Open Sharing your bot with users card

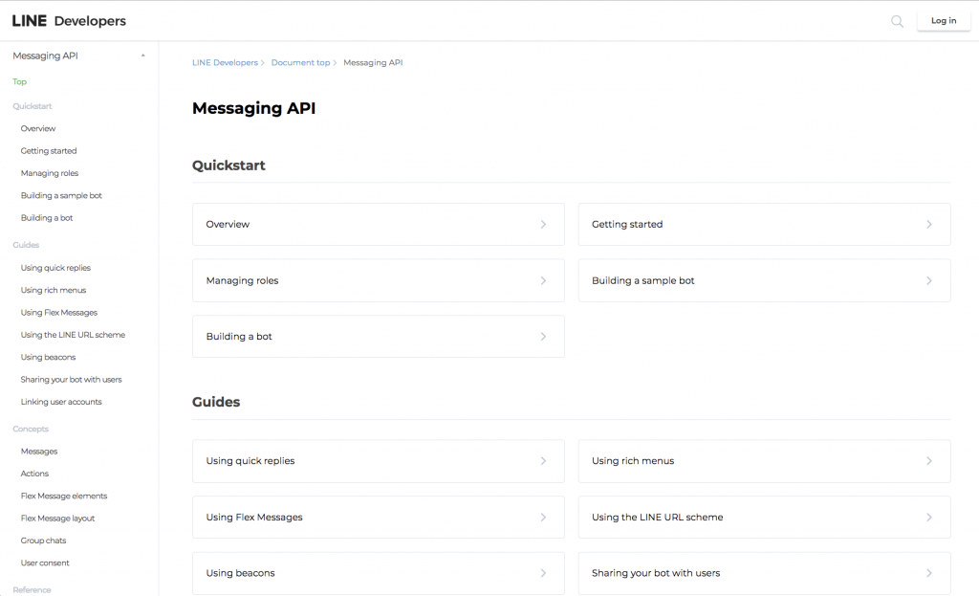(763, 573)
